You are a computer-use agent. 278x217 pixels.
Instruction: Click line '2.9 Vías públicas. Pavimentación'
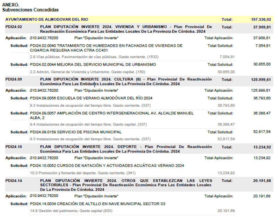click(x=94, y=57)
